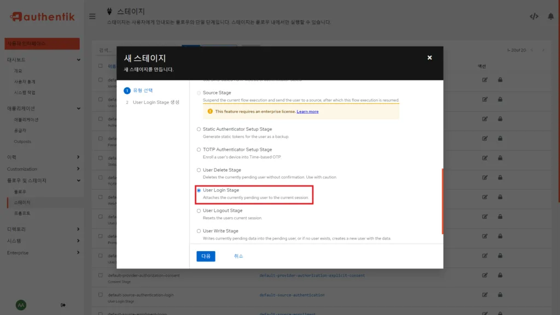
Task: Select the User Login Stage radio button
Action: [x=200, y=190]
